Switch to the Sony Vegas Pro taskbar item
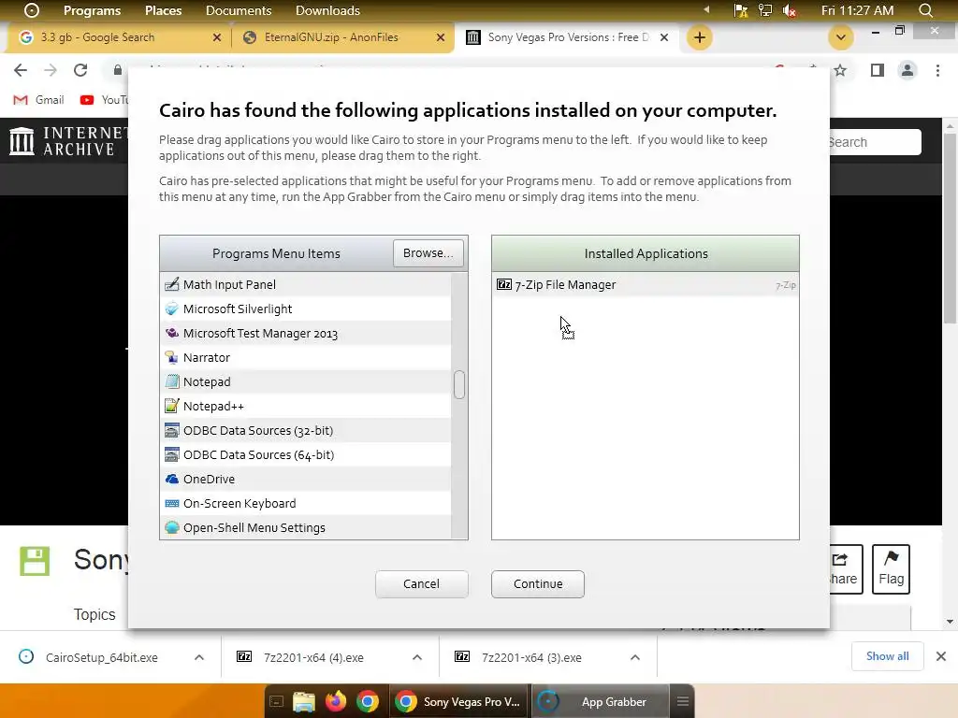Viewport: 958px width, 718px height. click(459, 701)
